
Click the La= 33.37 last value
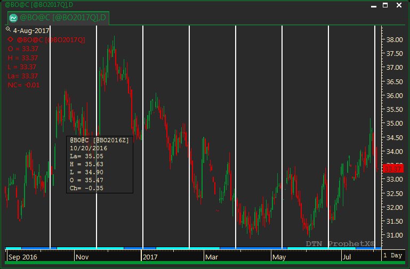pos(23,76)
